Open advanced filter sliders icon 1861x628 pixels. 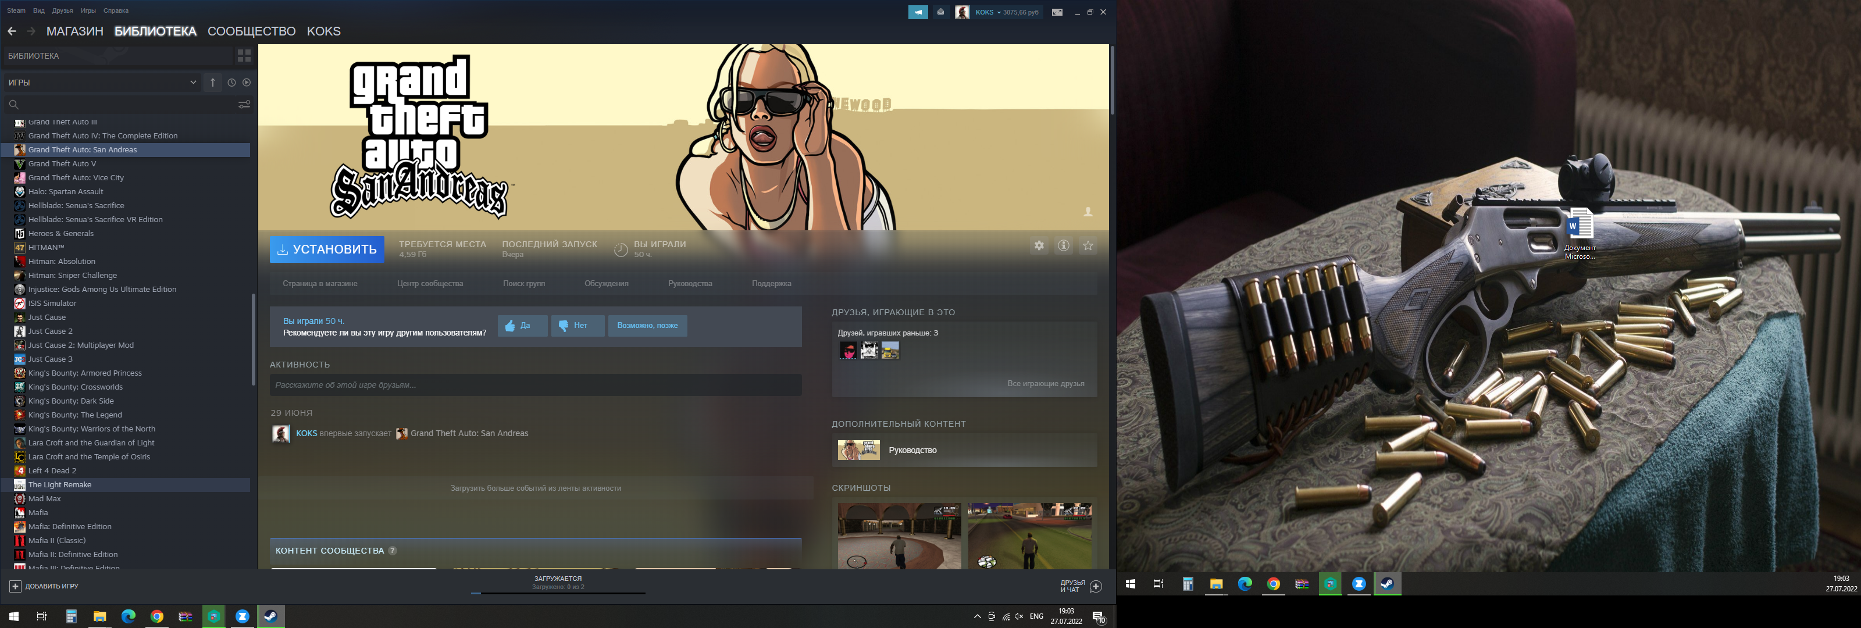pyautogui.click(x=244, y=105)
